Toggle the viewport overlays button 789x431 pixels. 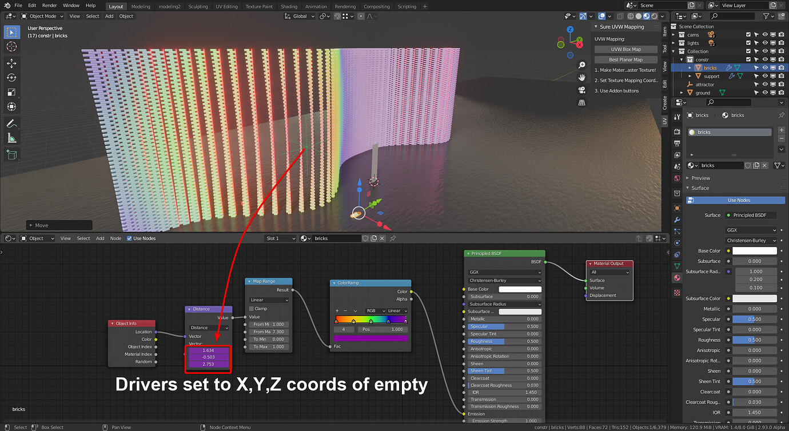tap(603, 16)
